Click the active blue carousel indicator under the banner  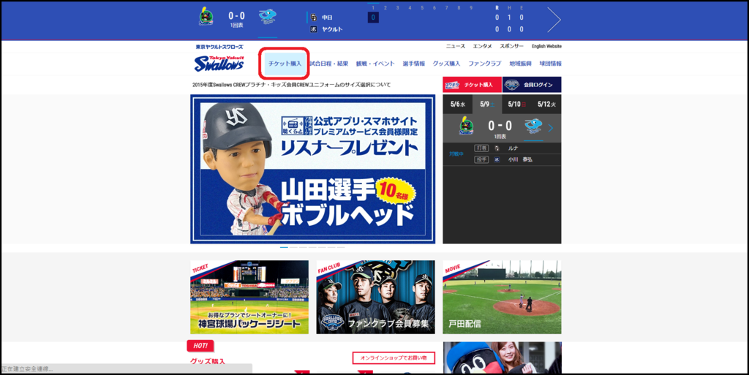[x=284, y=247]
